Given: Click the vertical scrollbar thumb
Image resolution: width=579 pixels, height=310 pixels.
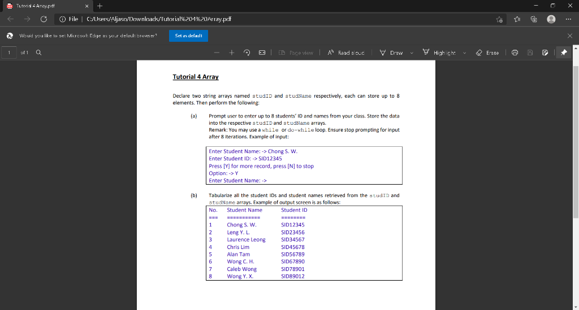Looking at the screenshot, I should coord(576,142).
